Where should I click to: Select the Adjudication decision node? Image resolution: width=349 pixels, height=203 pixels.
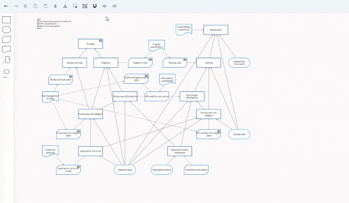(216, 30)
